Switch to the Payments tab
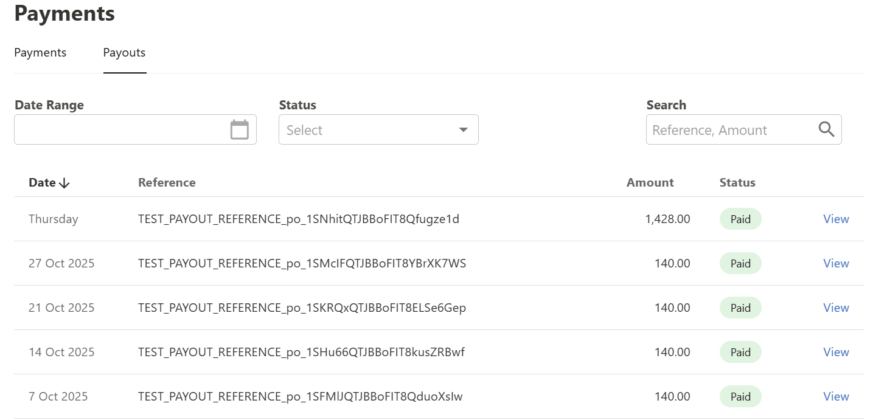The width and height of the screenshot is (873, 420). click(x=40, y=53)
